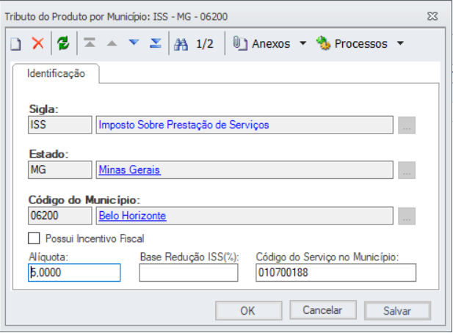453x333 pixels.
Task: Click the Código do Serviço no Município field
Action: [x=336, y=272]
